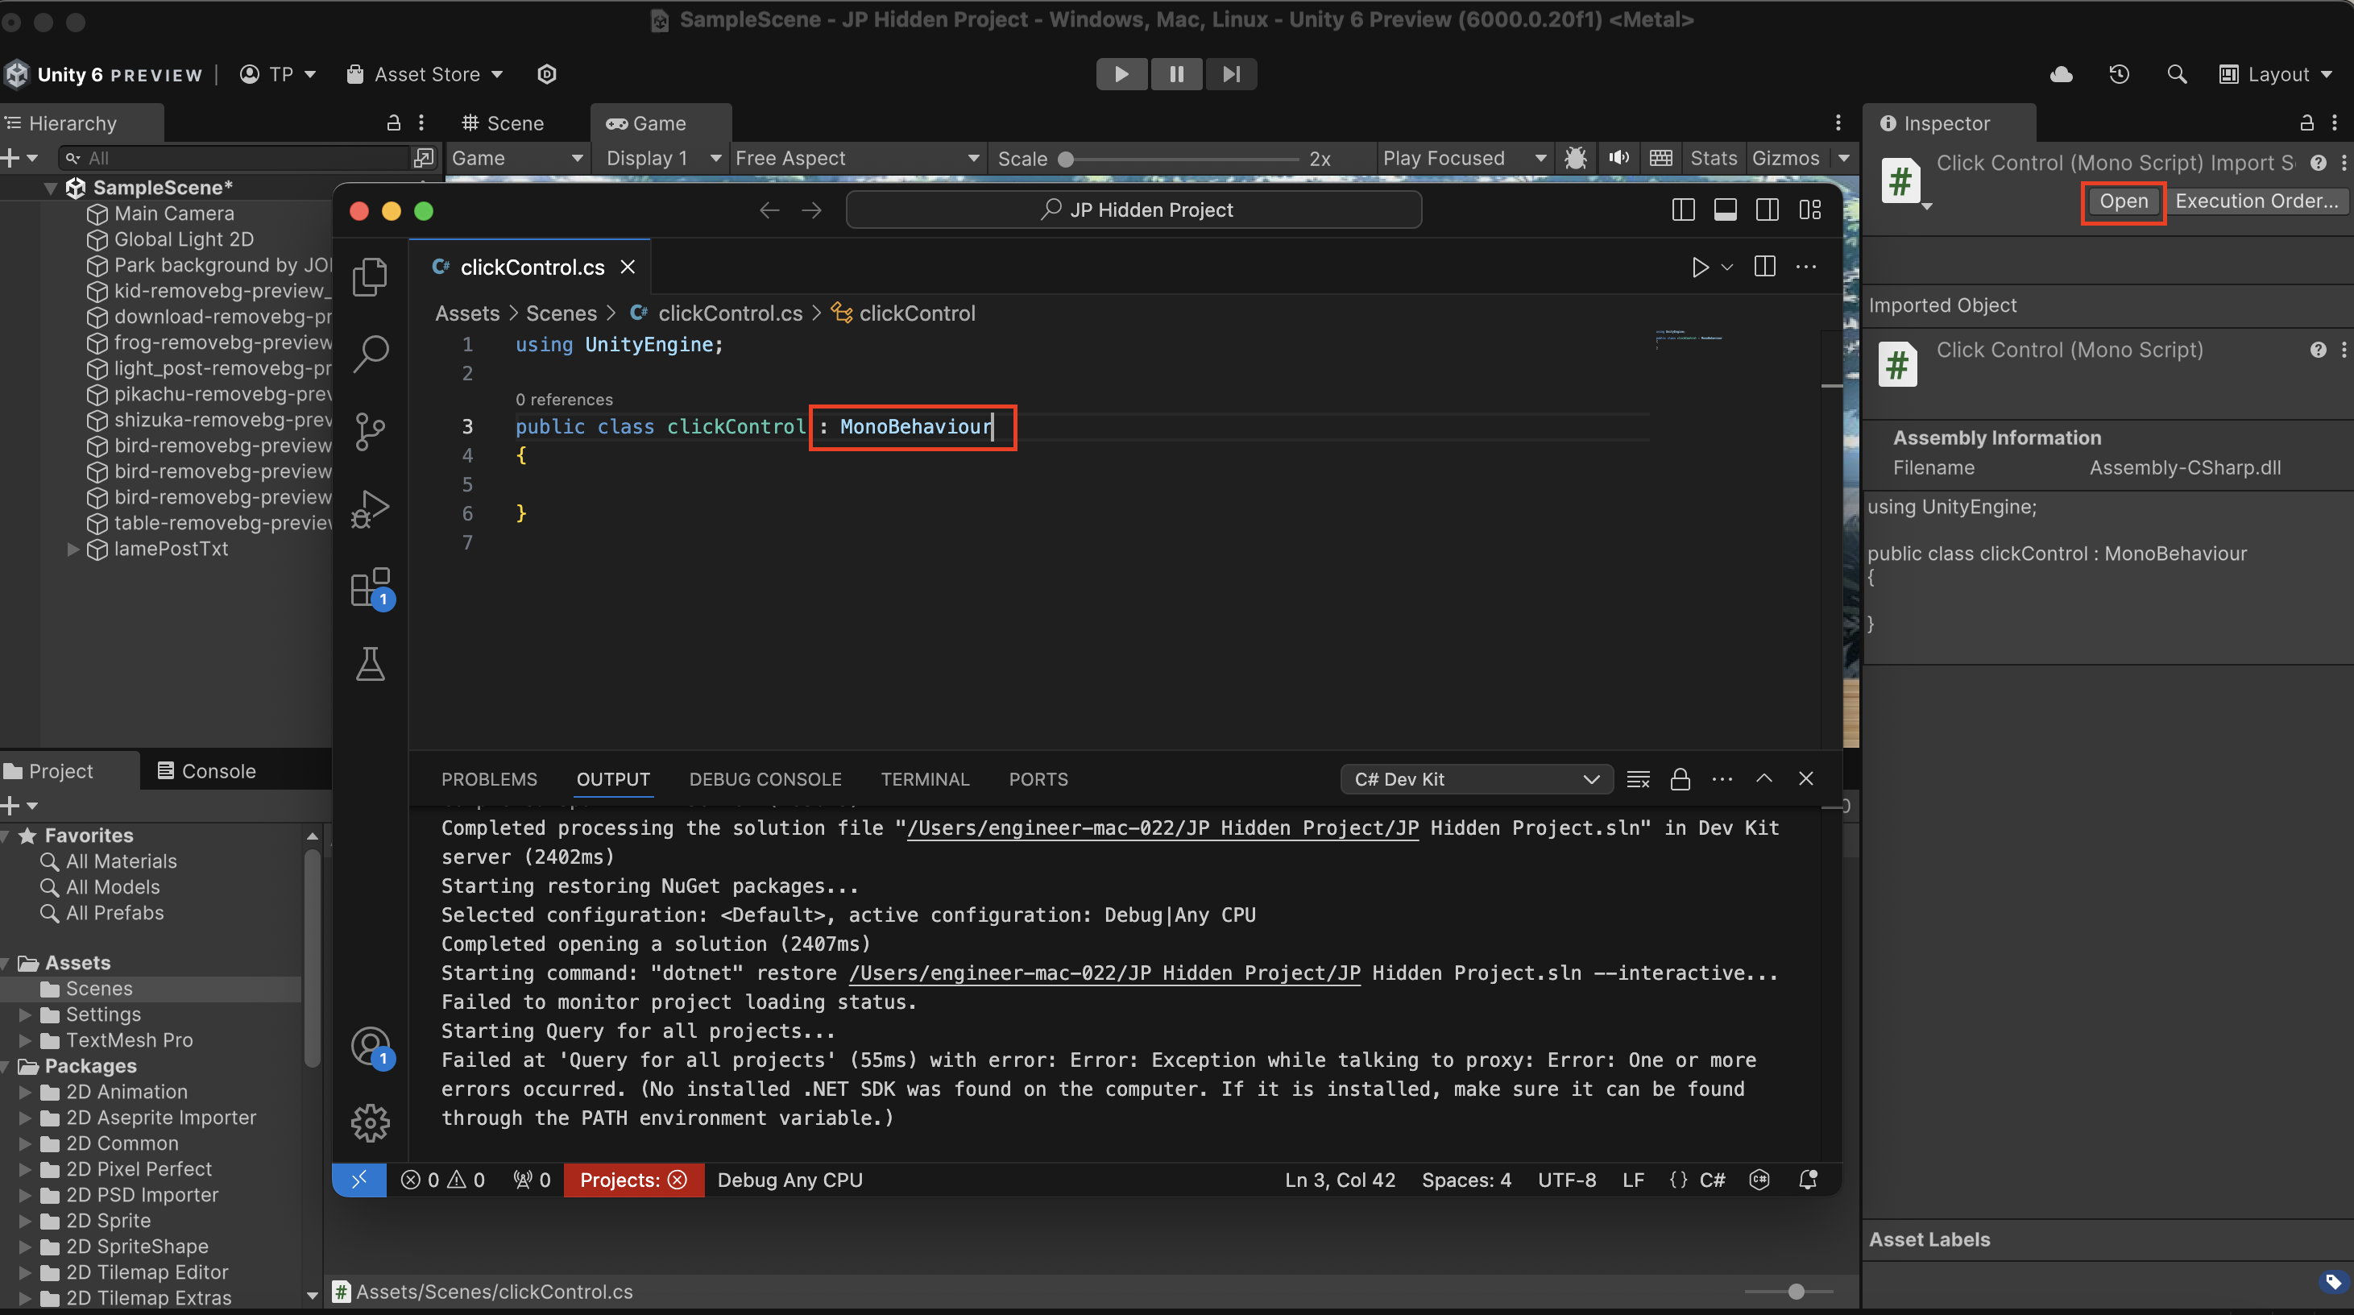The width and height of the screenshot is (2354, 1315).
Task: Expand the lamePostTxt object
Action: [73, 550]
